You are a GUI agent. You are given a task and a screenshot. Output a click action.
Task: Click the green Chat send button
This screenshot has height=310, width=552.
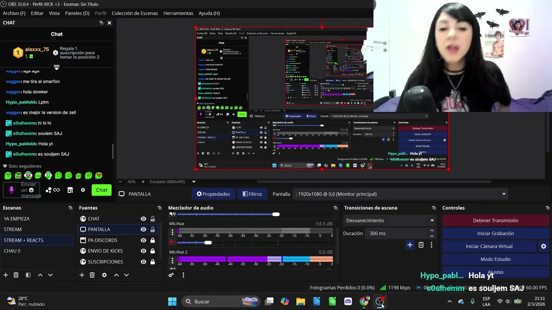102,190
